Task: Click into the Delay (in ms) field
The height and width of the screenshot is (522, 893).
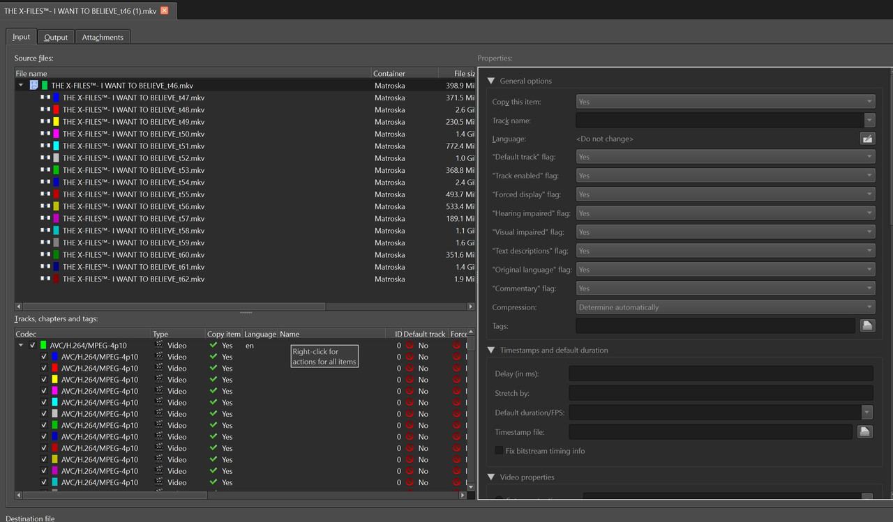Action: coord(721,374)
